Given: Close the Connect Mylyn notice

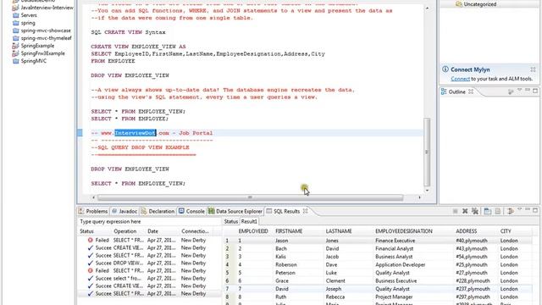Looking at the screenshot, I should (x=533, y=69).
